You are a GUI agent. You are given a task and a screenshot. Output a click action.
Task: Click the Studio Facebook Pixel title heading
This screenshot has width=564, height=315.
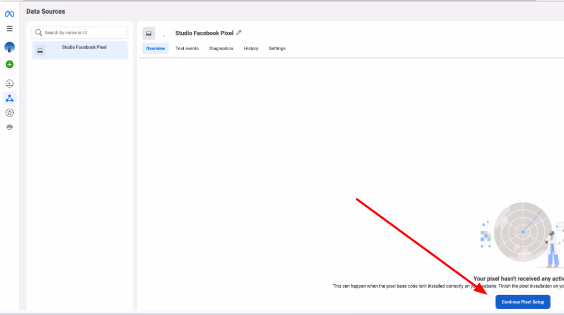[x=204, y=33]
